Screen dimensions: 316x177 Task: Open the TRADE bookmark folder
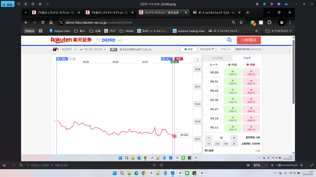pyautogui.click(x=127, y=31)
